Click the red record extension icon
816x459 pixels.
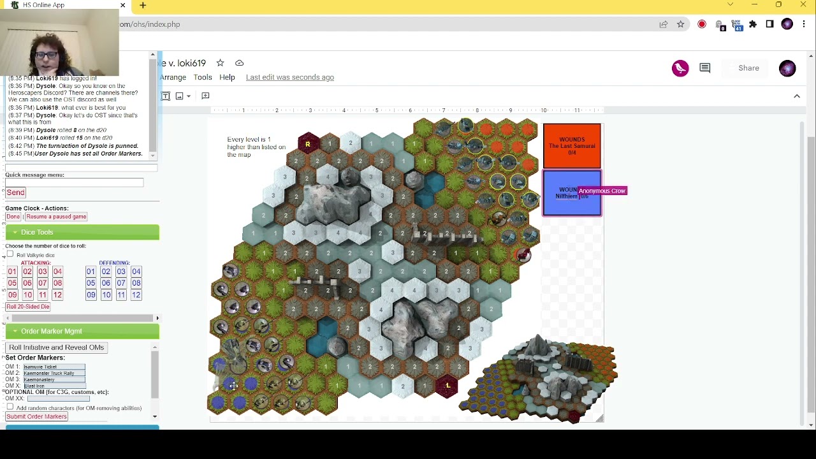click(702, 24)
